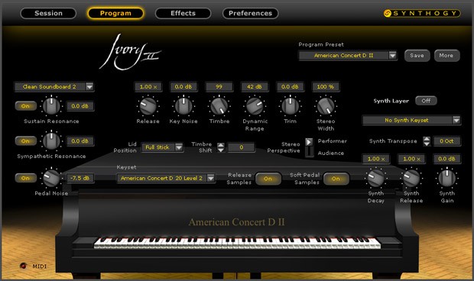Click the Timbre knob

(x=219, y=106)
